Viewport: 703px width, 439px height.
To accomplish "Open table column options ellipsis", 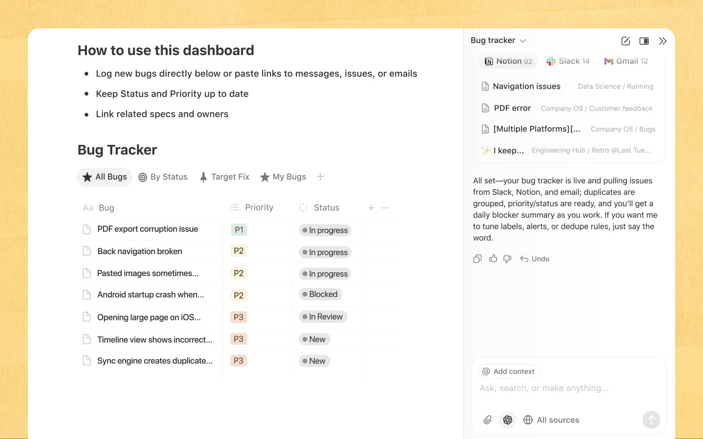I will [x=386, y=208].
